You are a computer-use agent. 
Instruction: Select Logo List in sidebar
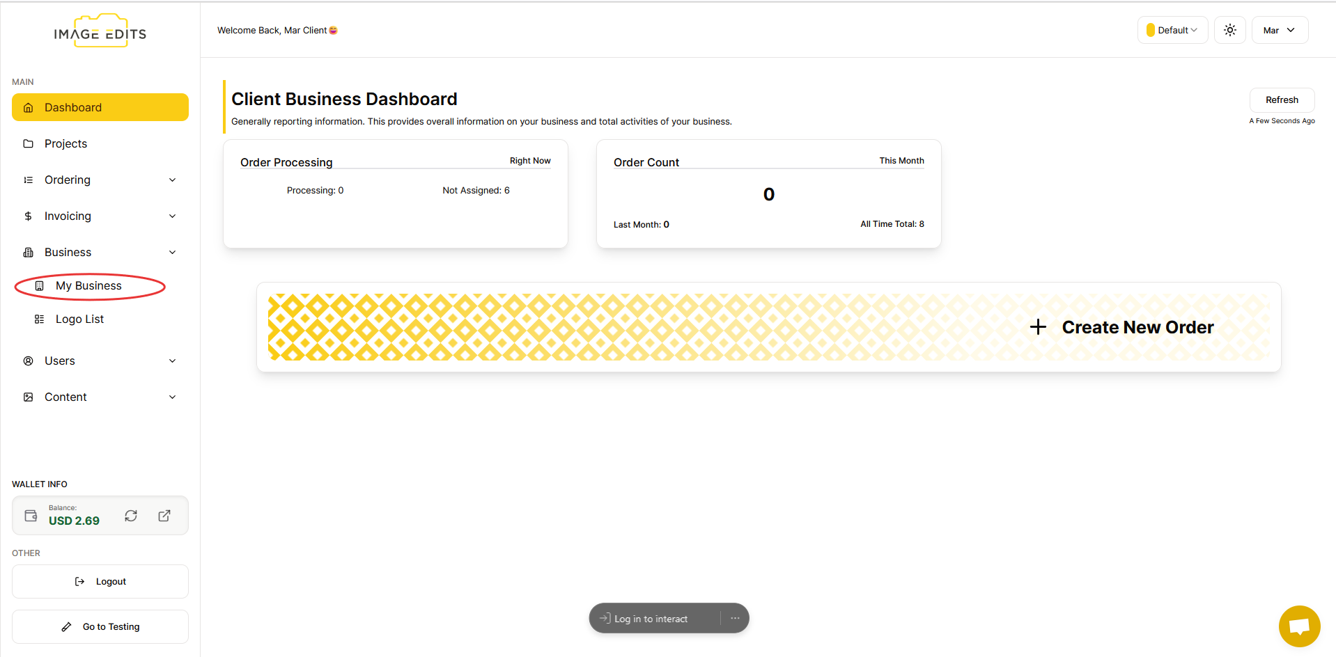tap(79, 319)
